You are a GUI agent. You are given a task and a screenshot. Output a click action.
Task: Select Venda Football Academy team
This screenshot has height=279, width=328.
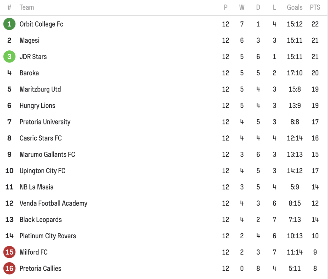pos(53,203)
